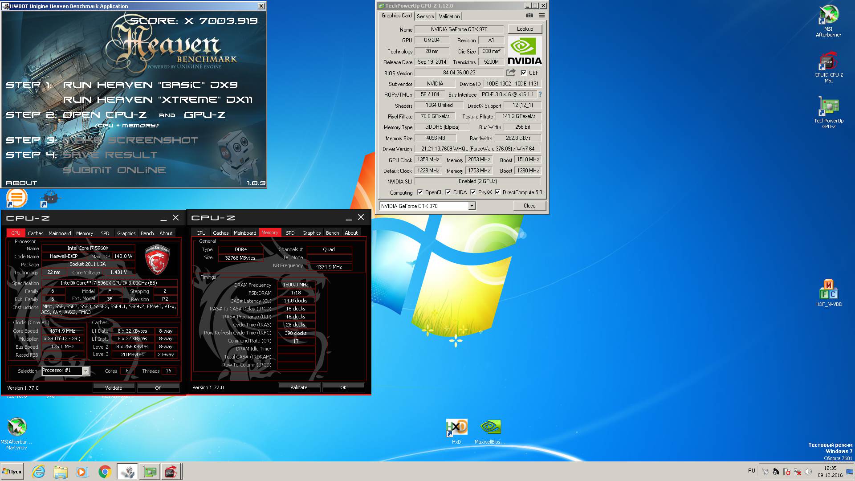Toggle DirectCompute 5.0 checkbox

pos(497,192)
